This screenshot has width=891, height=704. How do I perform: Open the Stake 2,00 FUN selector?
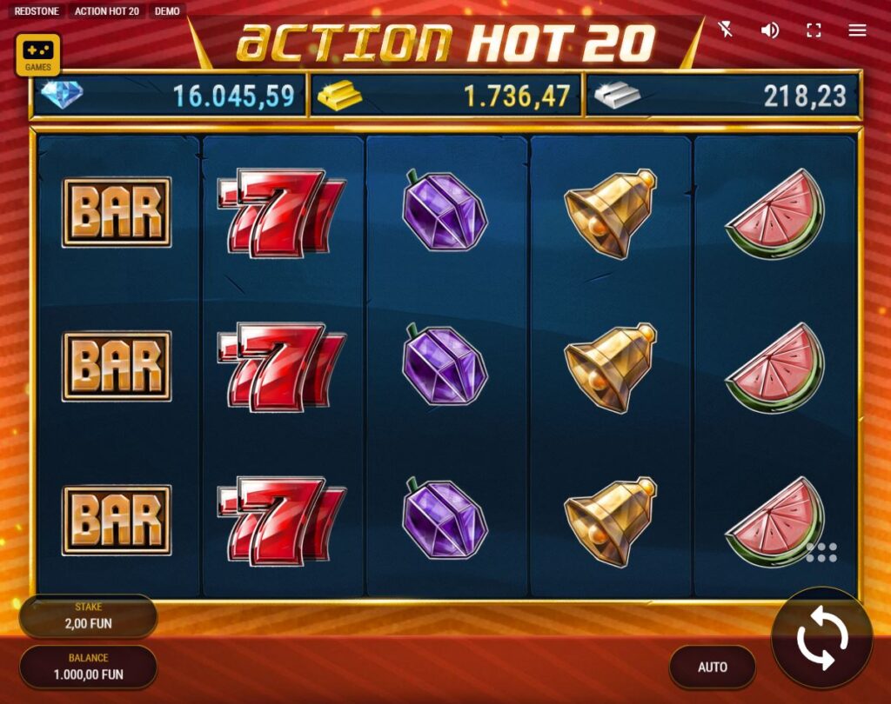tap(88, 616)
